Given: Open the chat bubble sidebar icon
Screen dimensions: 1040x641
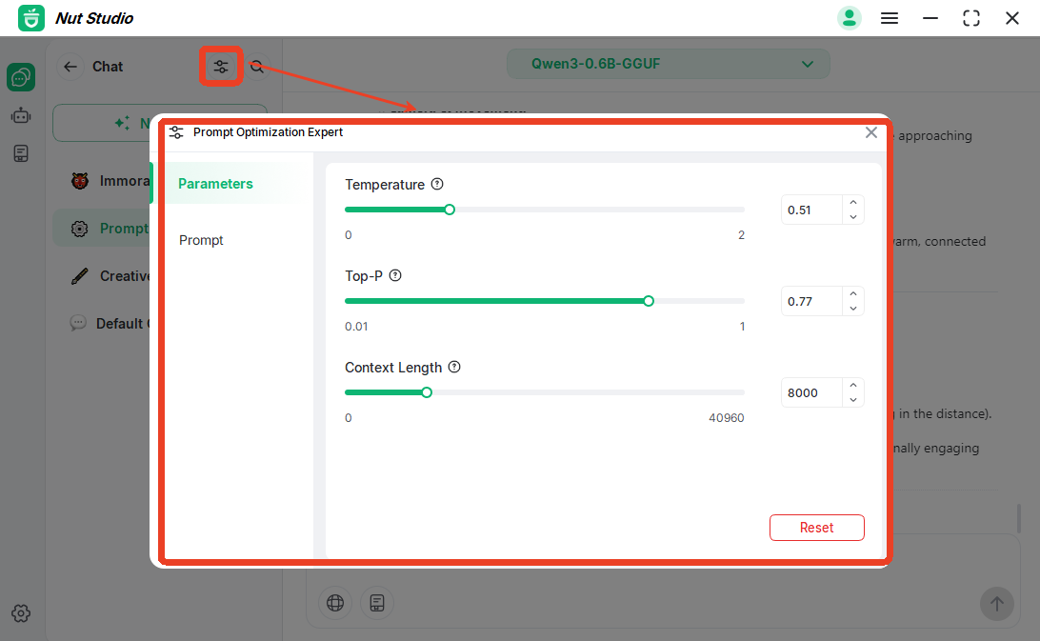Looking at the screenshot, I should coord(21,78).
